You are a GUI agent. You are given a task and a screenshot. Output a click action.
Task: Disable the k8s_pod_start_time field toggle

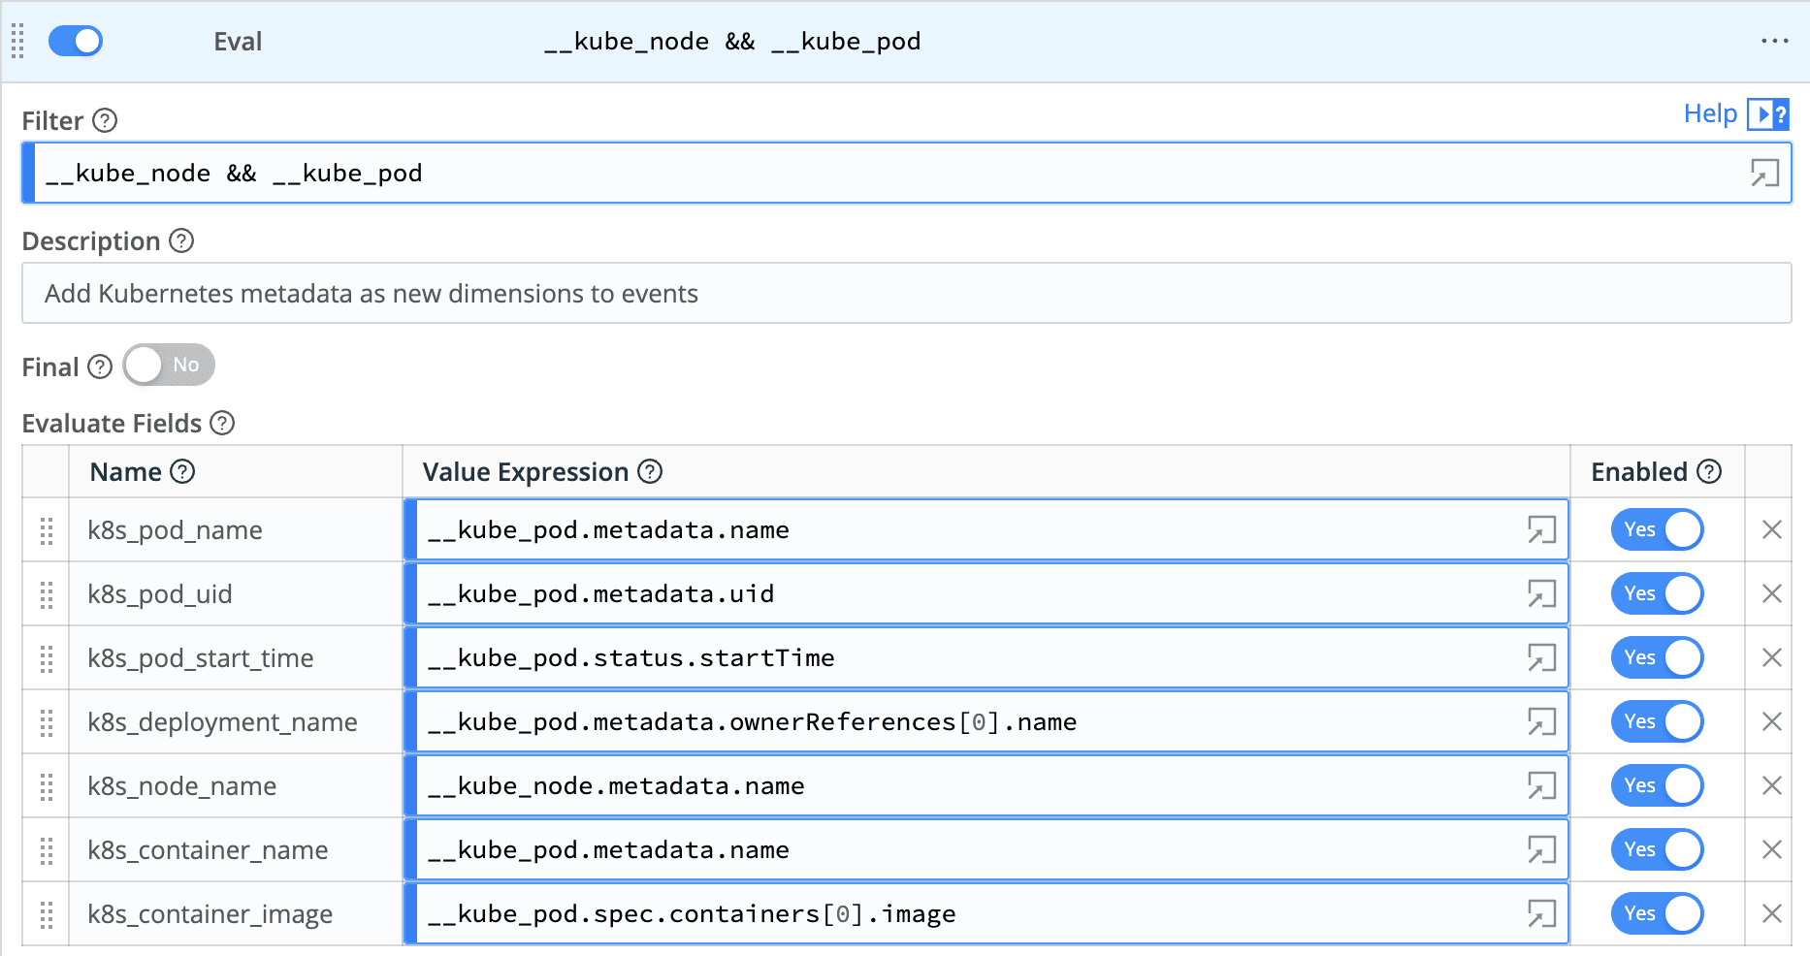click(1656, 657)
